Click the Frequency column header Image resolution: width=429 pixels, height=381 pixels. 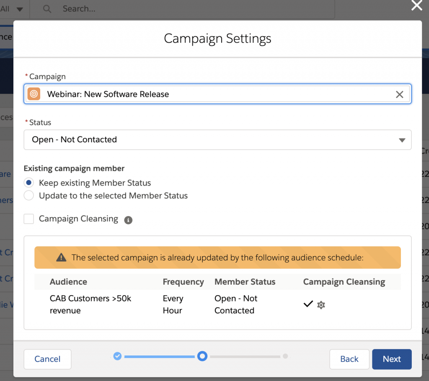[x=183, y=282]
